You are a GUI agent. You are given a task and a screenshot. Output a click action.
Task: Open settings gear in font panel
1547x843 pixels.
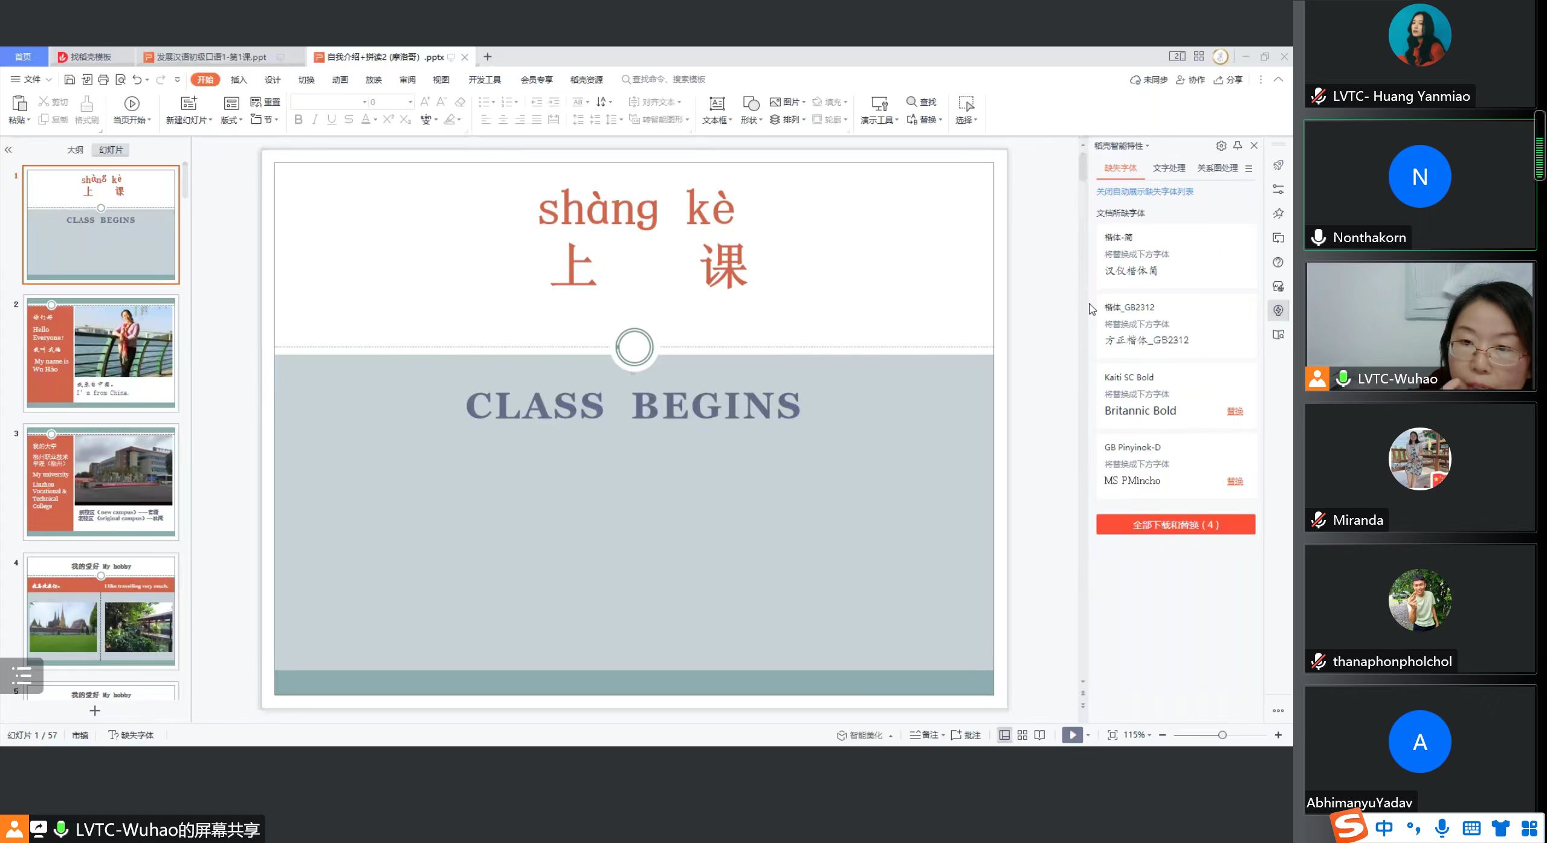(x=1221, y=146)
